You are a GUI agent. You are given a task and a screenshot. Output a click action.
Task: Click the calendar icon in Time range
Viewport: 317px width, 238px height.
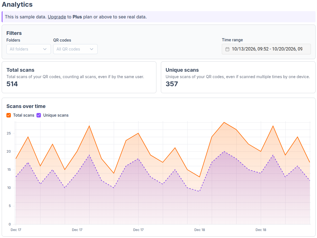click(227, 49)
